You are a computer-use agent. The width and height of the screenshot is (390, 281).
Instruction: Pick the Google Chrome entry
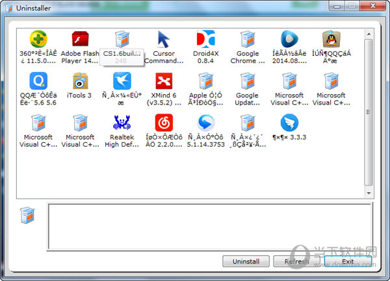(x=248, y=47)
